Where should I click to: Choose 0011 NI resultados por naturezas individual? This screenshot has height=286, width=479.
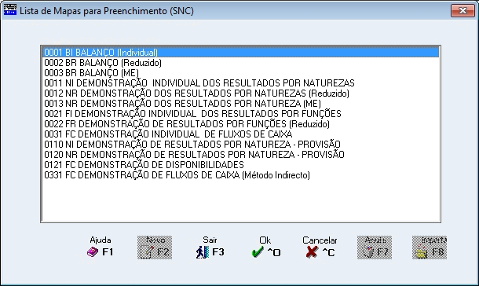point(240,83)
